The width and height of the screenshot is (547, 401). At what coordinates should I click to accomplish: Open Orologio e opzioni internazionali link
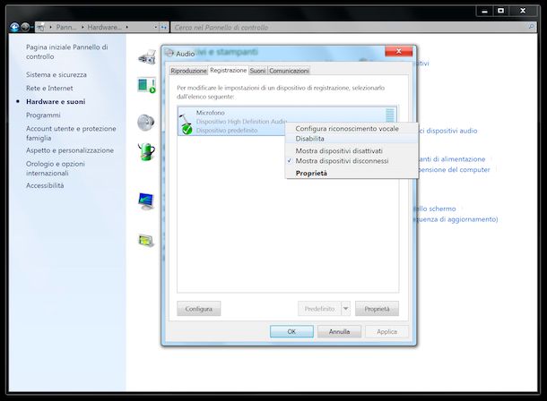point(56,168)
